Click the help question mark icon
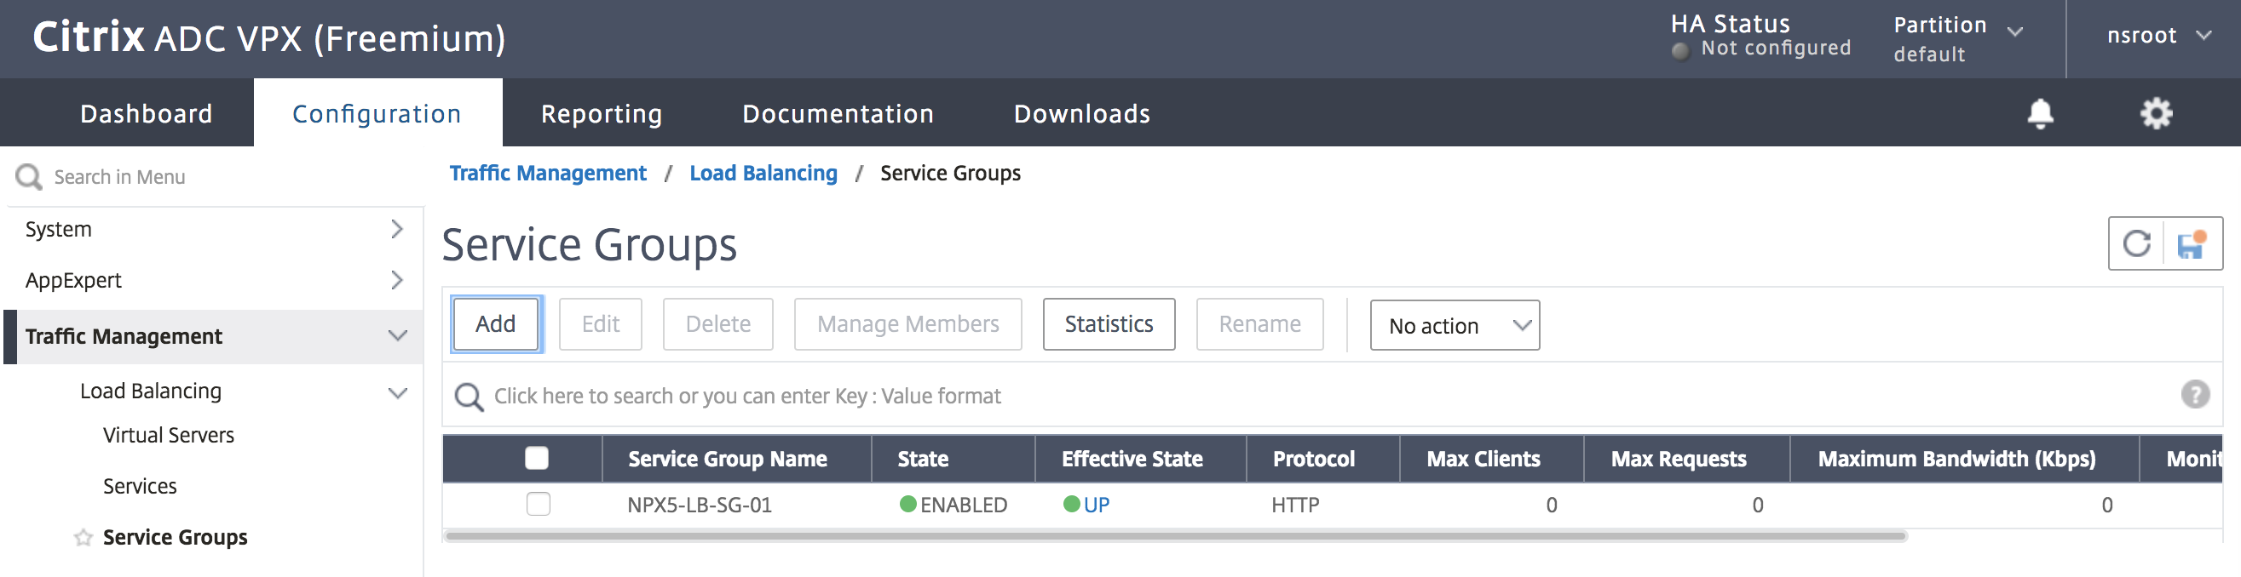Screen dimensions: 2241x577 pyautogui.click(x=2195, y=395)
